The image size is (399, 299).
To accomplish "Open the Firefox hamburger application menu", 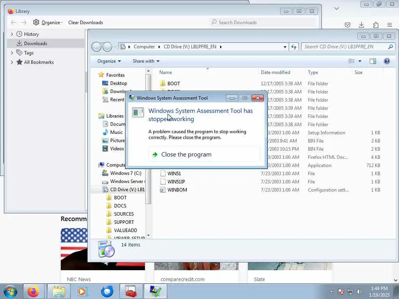I will pos(390,25).
